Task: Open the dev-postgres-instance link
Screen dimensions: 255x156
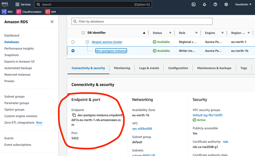Action: (111, 51)
